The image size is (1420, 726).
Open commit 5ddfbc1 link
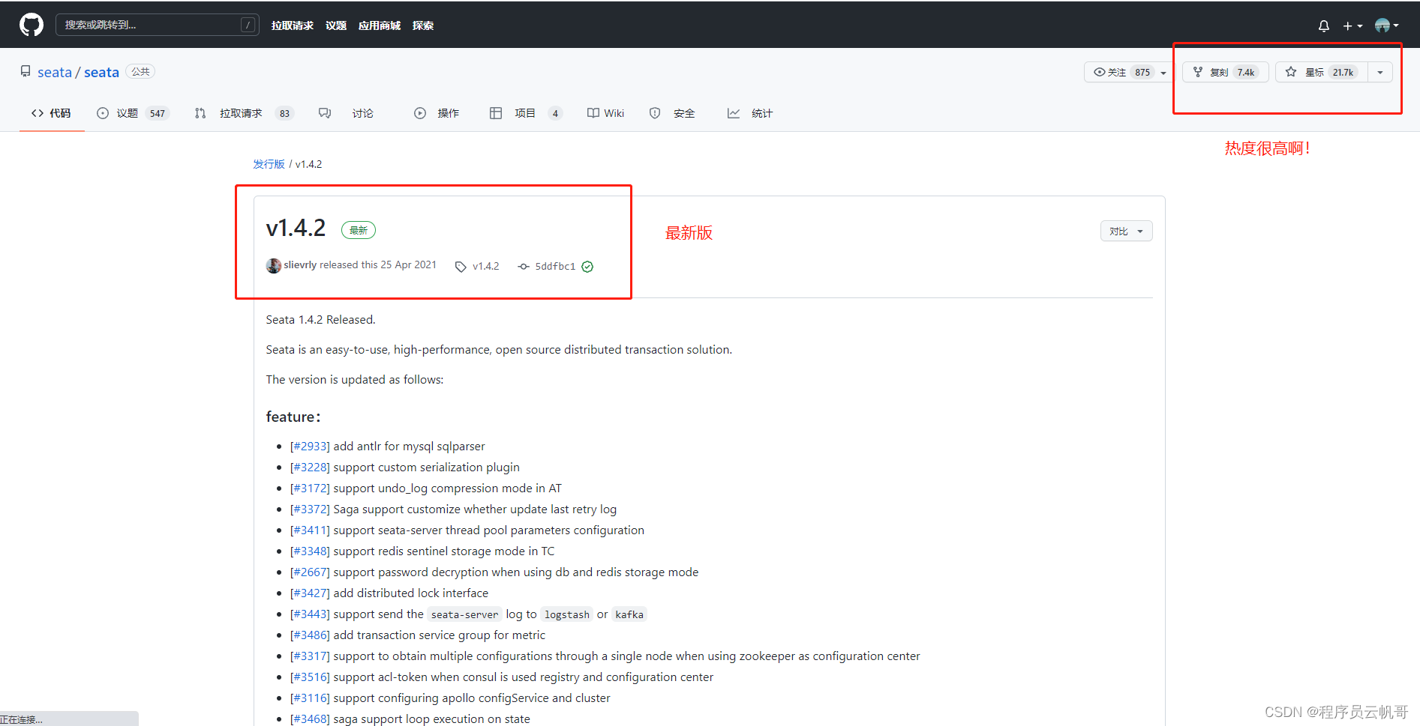click(x=555, y=267)
